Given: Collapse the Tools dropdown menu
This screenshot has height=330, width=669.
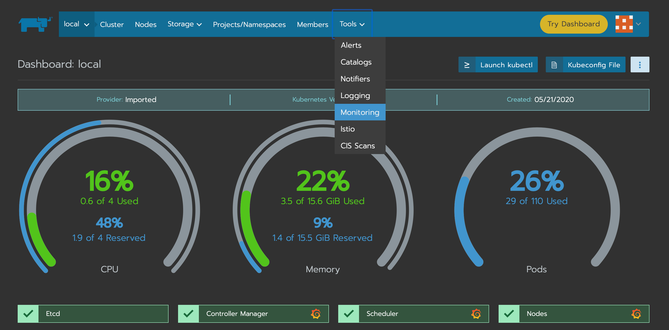Looking at the screenshot, I should click(x=352, y=24).
